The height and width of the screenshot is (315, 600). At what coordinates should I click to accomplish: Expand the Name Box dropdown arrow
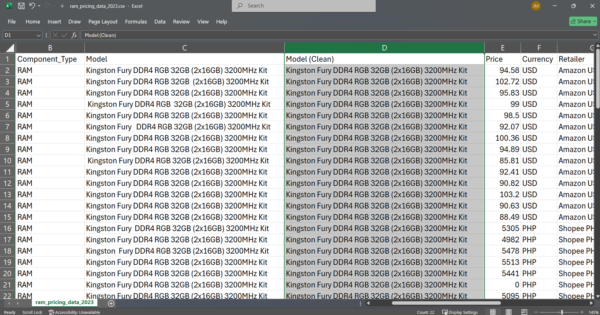[x=39, y=36]
